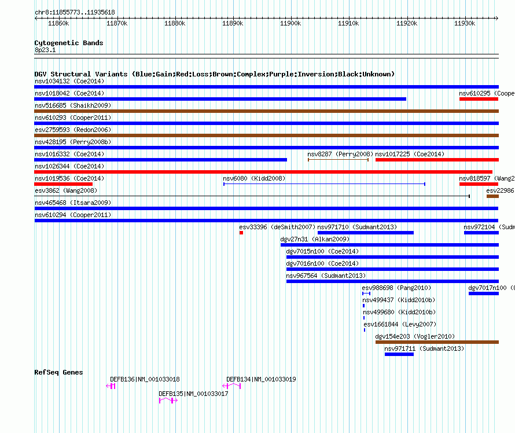Viewport: 515px width, 433px height.
Task: Click nsv971710 (Sudmant2013) blue bar
Action: tap(366, 233)
